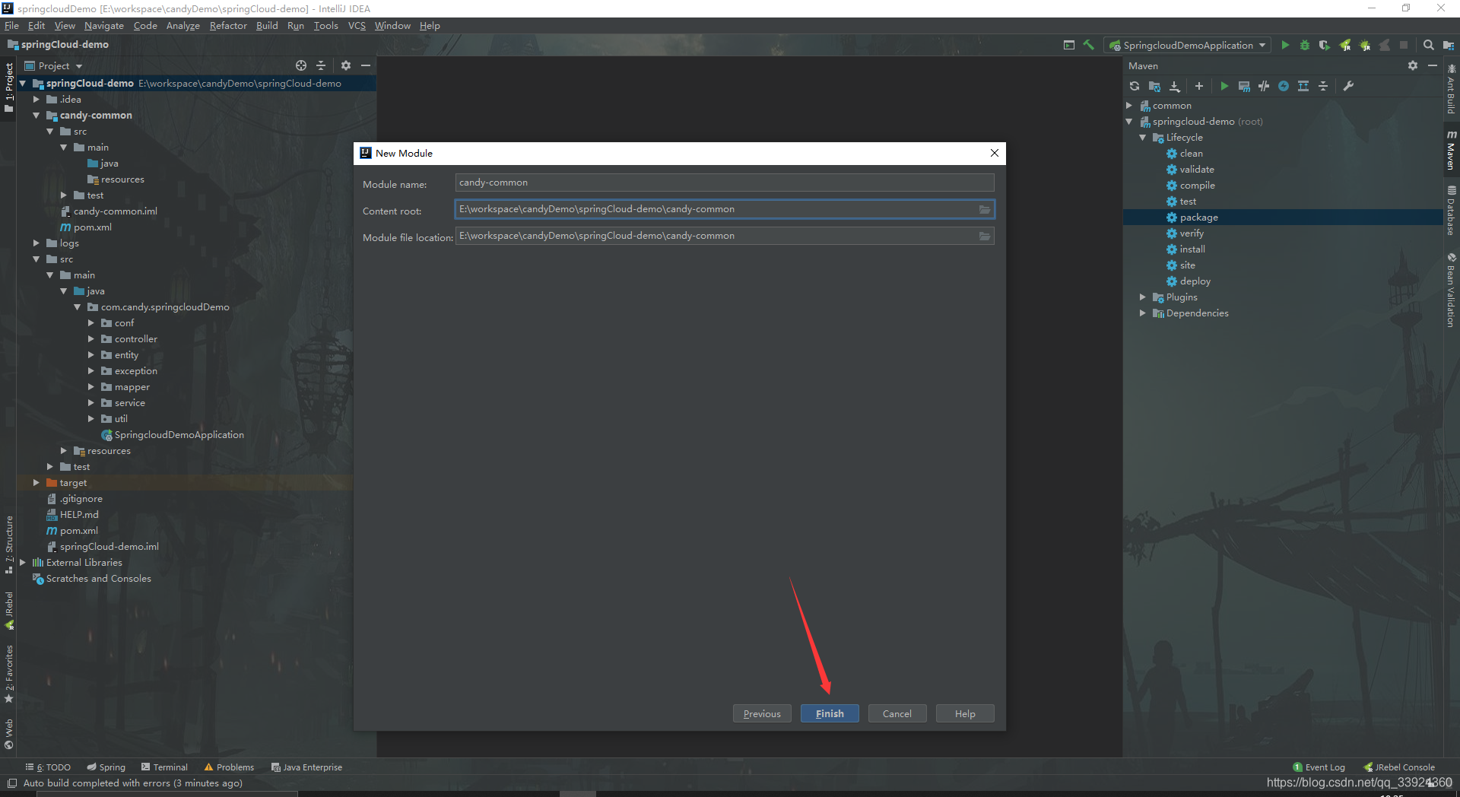Open the Terminal tool tab
This screenshot has width=1460, height=797.
[164, 767]
